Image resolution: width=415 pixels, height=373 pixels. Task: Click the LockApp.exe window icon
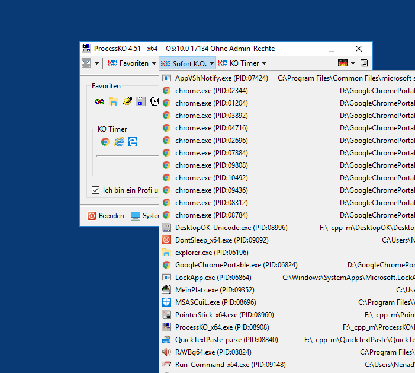tap(166, 278)
